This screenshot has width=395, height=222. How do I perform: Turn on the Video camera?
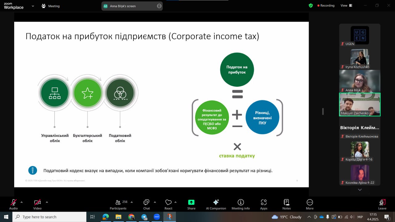37,203
